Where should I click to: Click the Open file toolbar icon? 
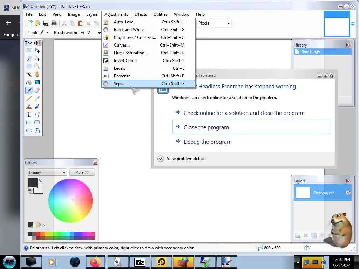pyautogui.click(x=38, y=23)
